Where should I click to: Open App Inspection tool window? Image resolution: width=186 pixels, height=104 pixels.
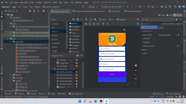point(76,94)
